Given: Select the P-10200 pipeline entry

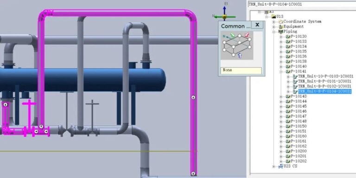Looking at the screenshot, I should tap(299, 151).
